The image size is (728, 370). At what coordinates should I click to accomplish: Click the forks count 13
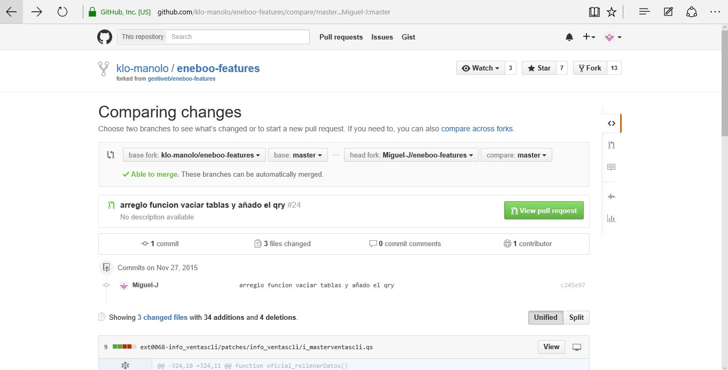coord(614,68)
